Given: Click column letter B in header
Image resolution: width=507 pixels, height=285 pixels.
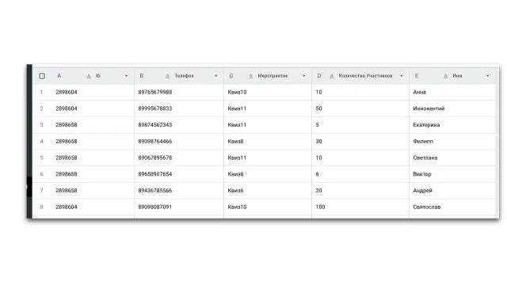Looking at the screenshot, I should click(142, 76).
